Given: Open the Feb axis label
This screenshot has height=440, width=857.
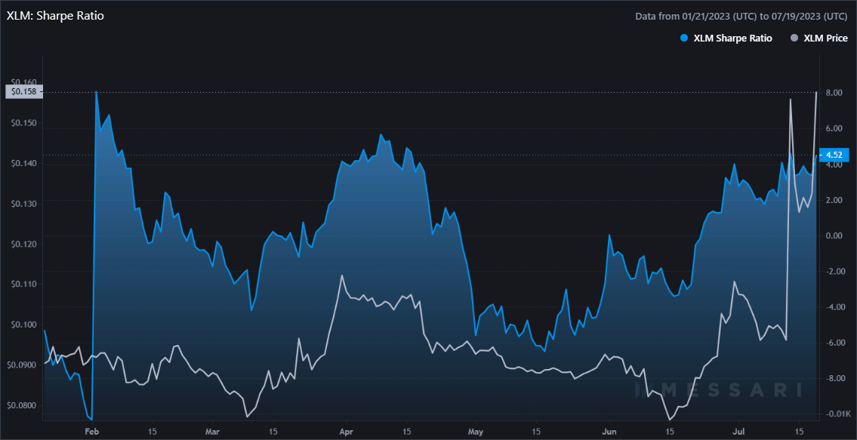Looking at the screenshot, I should click(x=92, y=432).
